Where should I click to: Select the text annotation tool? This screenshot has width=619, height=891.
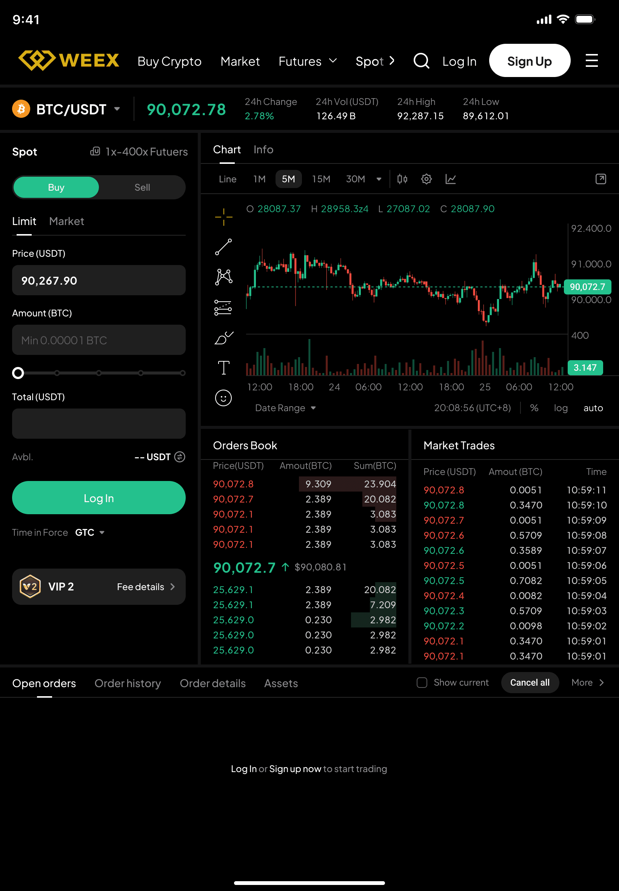(223, 367)
